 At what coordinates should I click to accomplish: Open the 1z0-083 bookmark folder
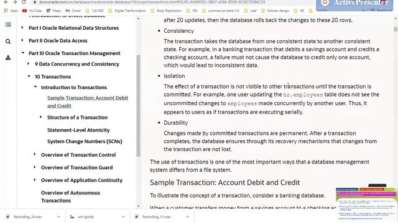(x=95, y=11)
